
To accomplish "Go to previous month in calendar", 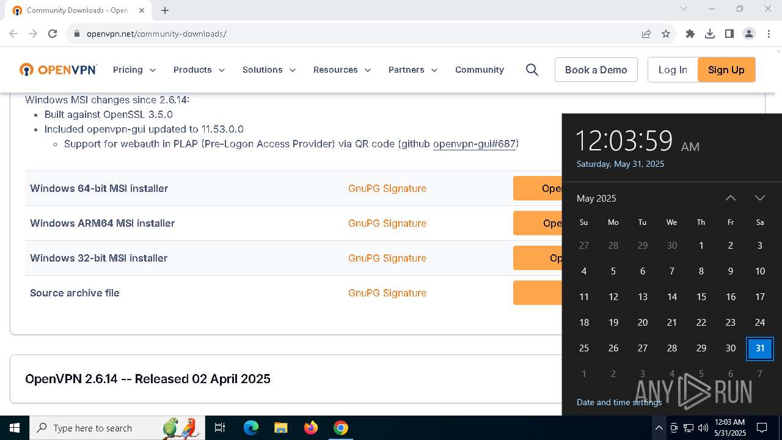I will coord(731,198).
